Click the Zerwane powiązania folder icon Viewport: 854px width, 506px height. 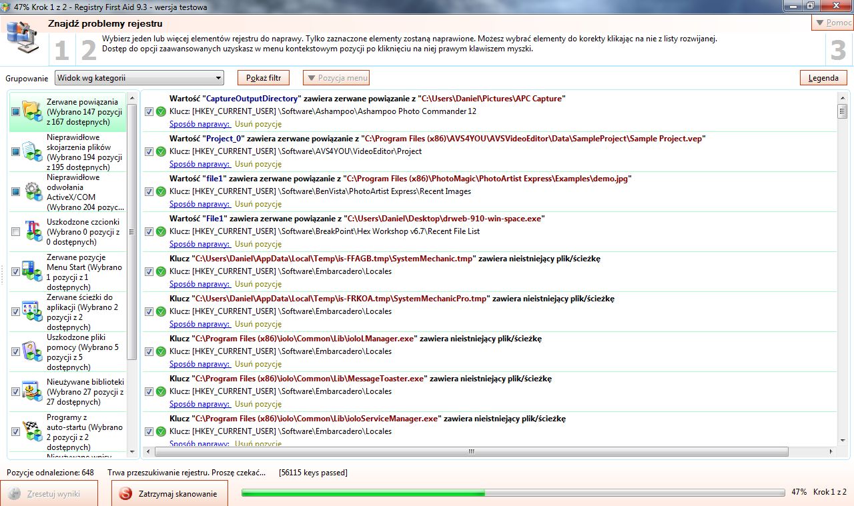32,111
